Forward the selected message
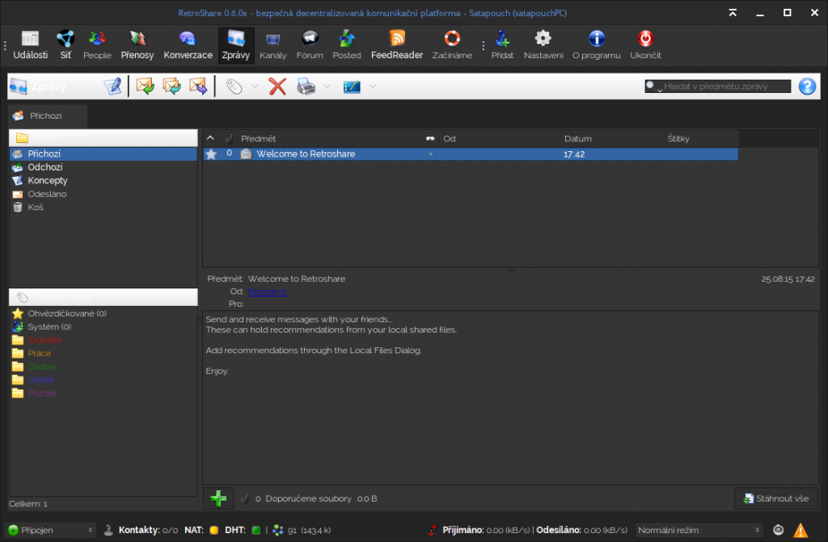 pyautogui.click(x=198, y=86)
